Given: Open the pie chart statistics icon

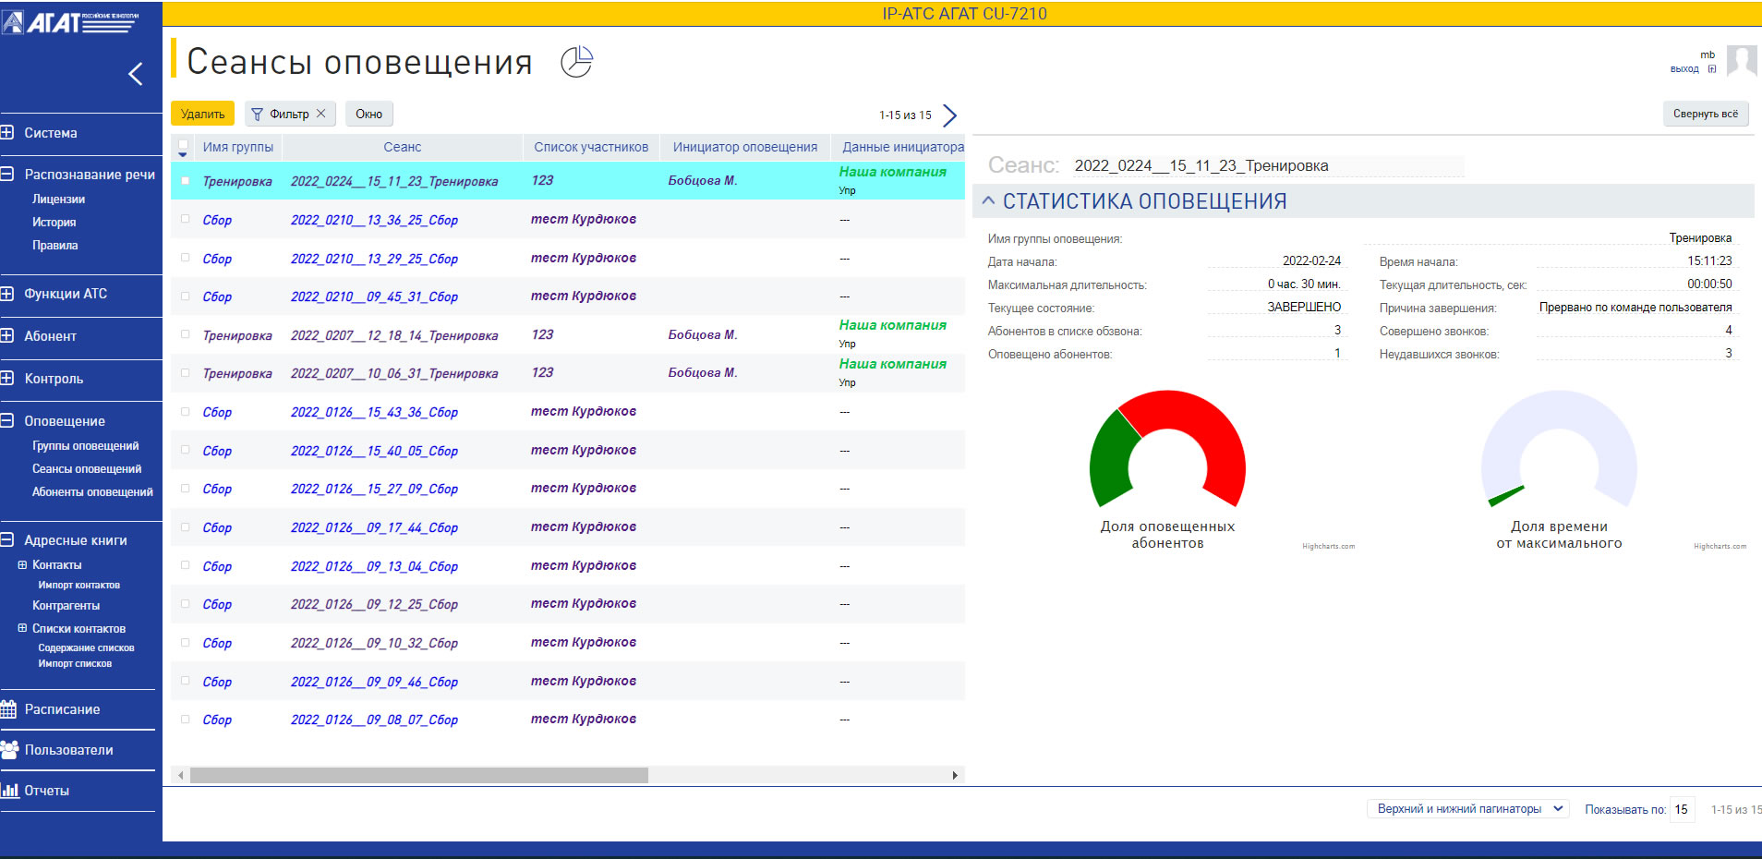Looking at the screenshot, I should click(x=577, y=62).
